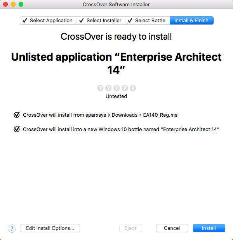Click the first rating question-mark icon

pyautogui.click(x=100, y=88)
